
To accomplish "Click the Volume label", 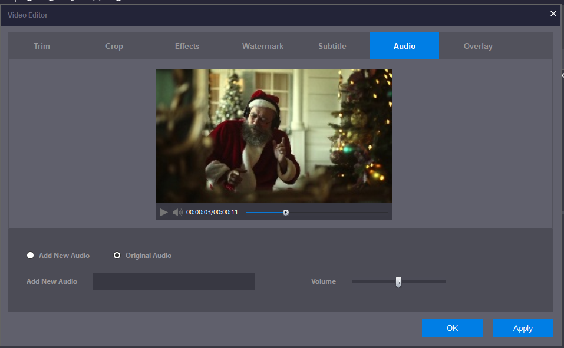I will click(x=324, y=281).
